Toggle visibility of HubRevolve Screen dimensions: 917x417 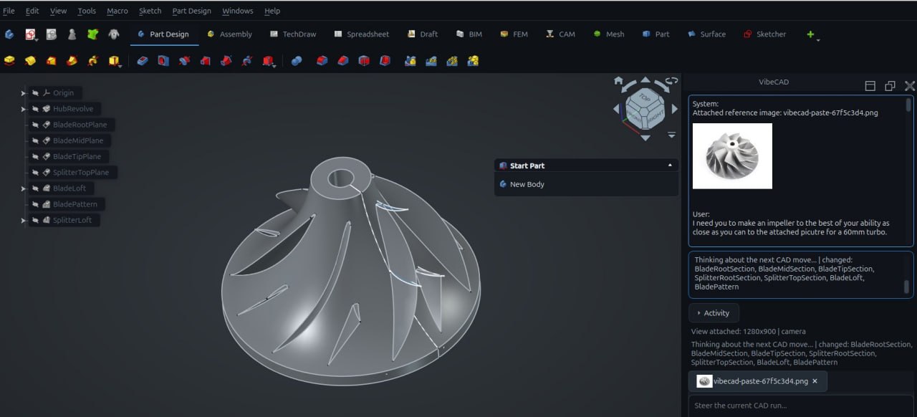[x=35, y=109]
